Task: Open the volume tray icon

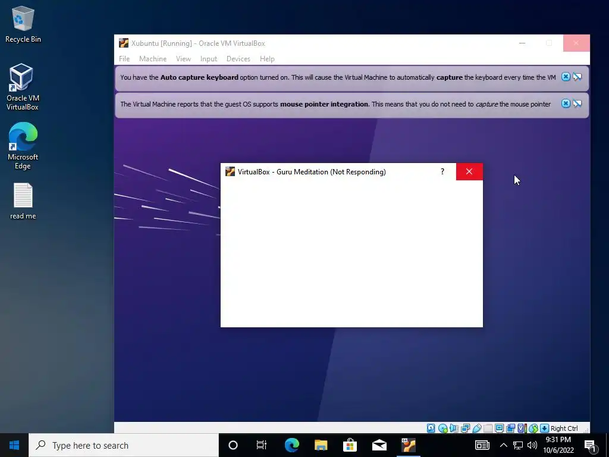Action: tap(532, 445)
